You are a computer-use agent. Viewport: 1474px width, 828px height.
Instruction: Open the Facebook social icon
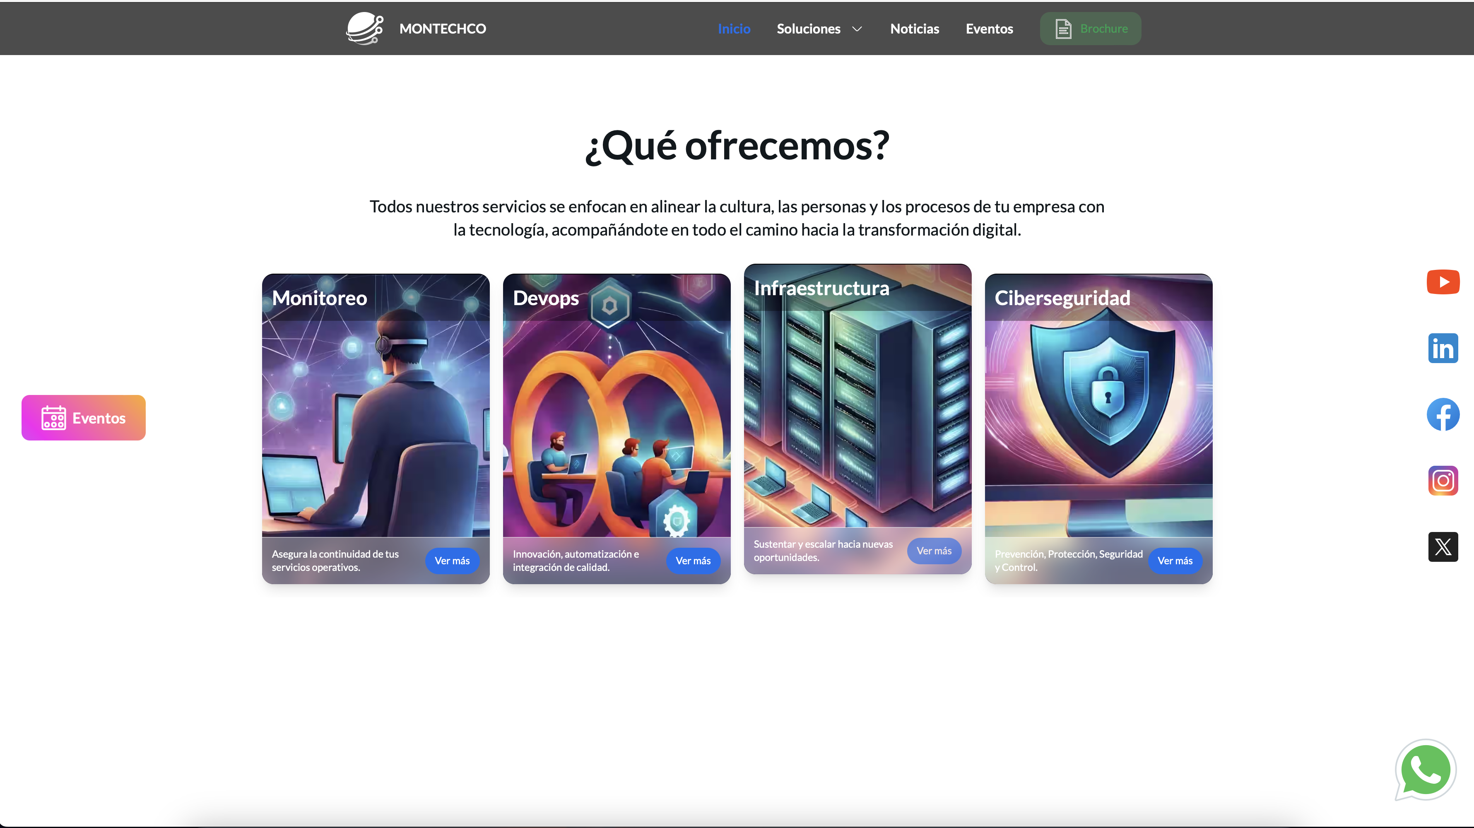[1443, 414]
